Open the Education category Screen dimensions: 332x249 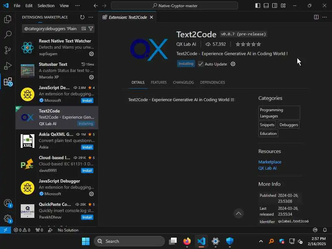click(x=268, y=133)
